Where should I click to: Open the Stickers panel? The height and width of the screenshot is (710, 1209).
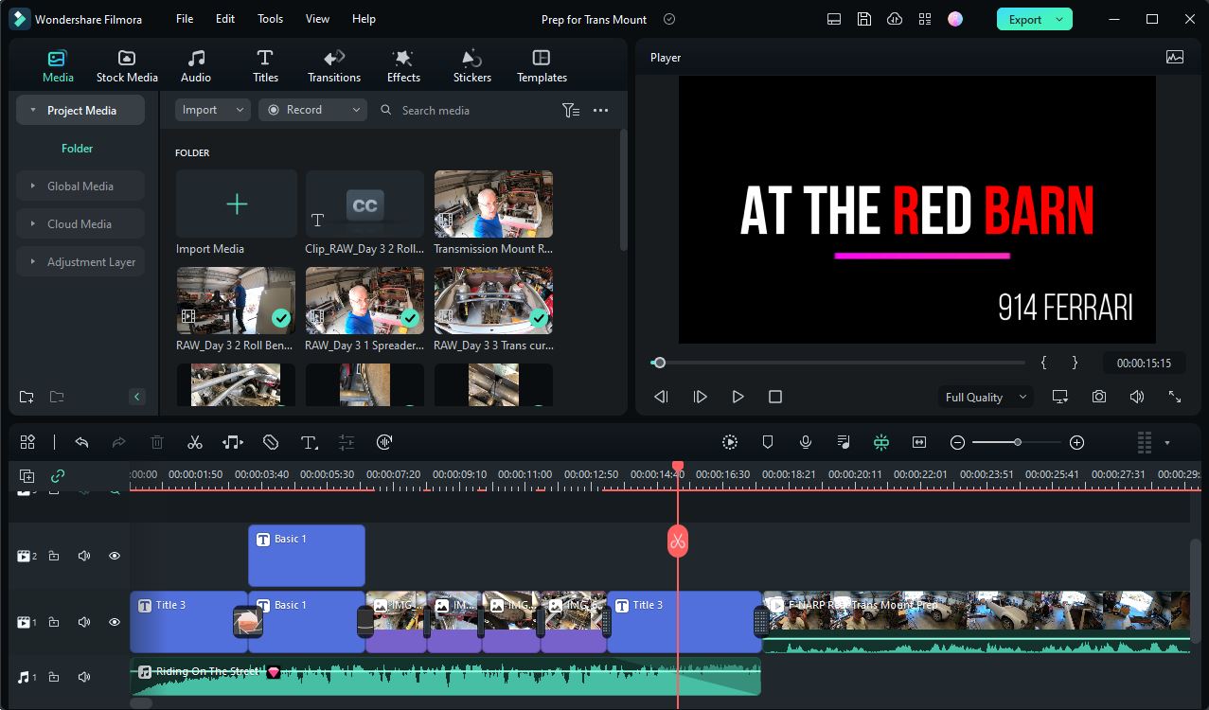pos(471,66)
